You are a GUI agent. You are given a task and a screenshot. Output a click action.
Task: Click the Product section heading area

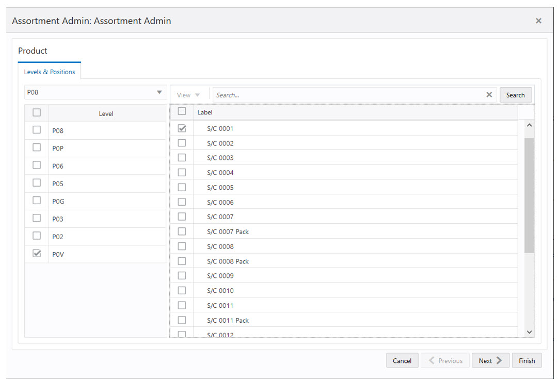click(33, 51)
